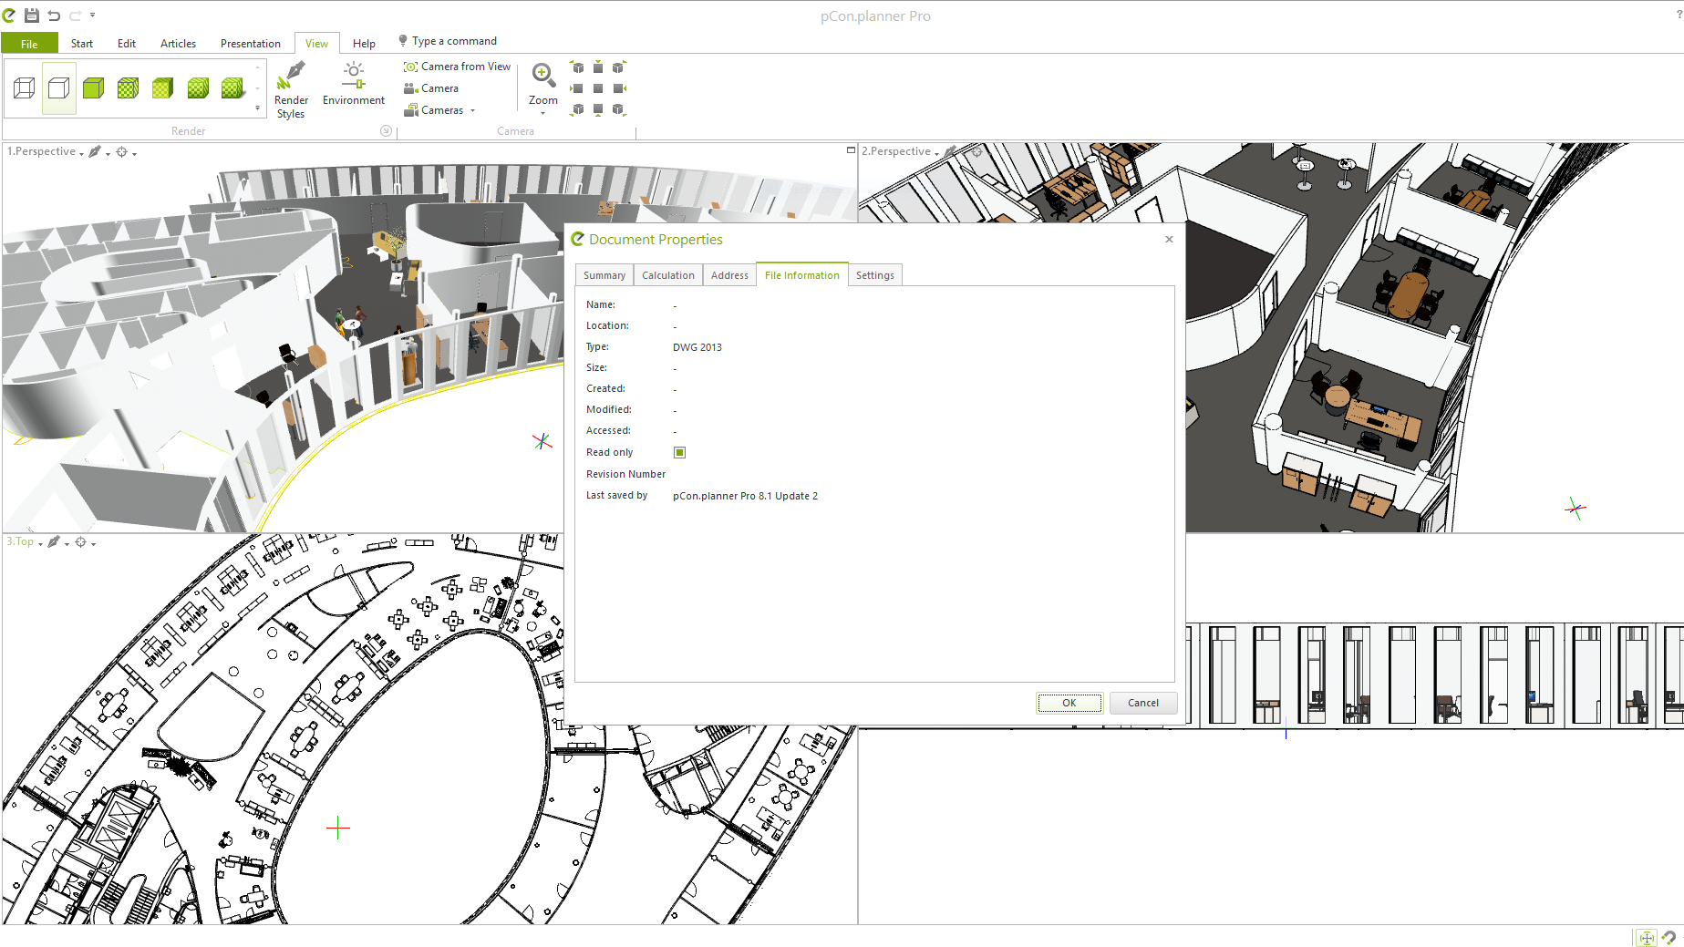The image size is (1684, 947).
Task: Click navigation target icon in 1.Perspective viewport
Action: [121, 151]
